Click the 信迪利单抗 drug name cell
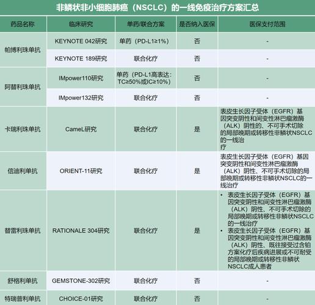 (23, 171)
